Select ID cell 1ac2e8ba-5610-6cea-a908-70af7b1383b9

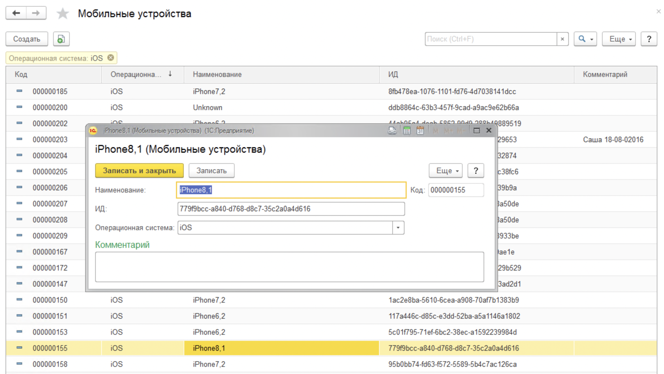pos(476,300)
